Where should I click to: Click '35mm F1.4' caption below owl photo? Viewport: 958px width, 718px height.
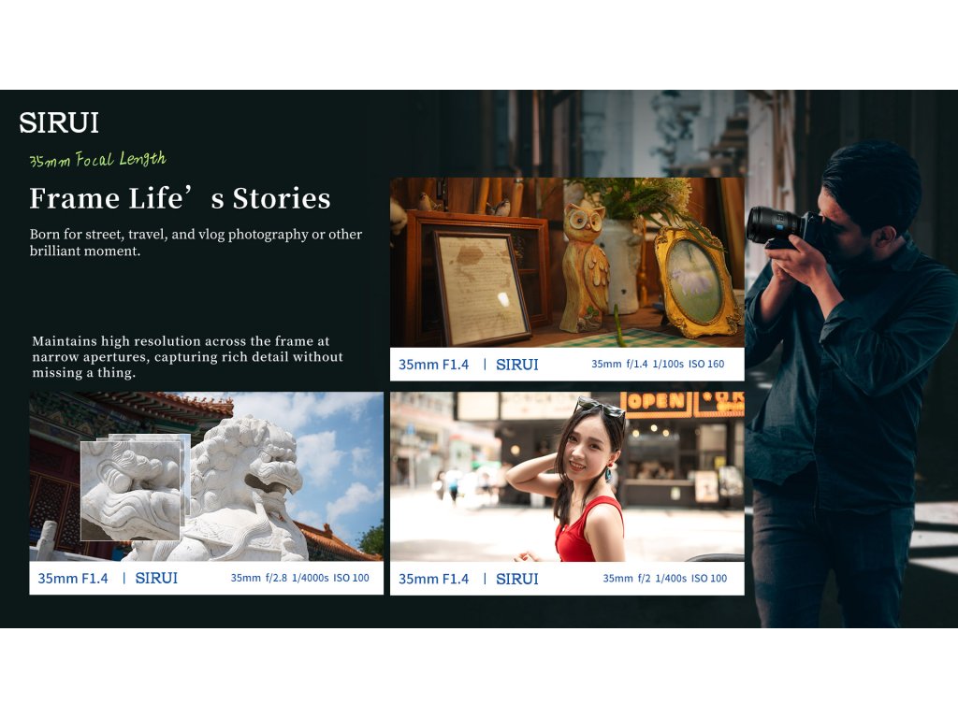coord(434,365)
